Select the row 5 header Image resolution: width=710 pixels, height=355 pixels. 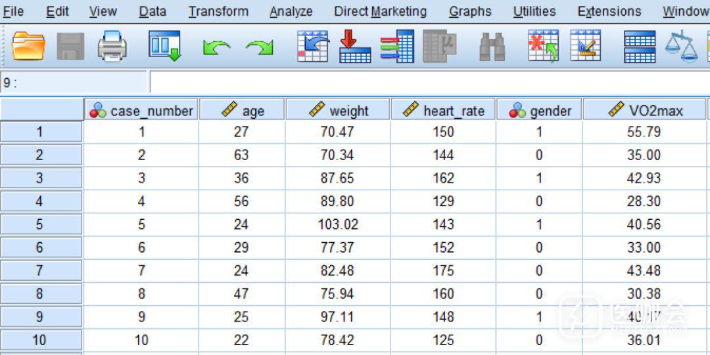coord(40,224)
